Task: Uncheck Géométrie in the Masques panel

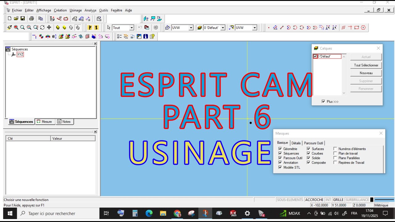Action: click(x=280, y=149)
